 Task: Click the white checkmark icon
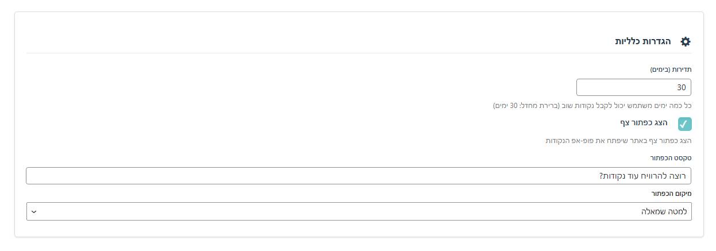pos(684,124)
